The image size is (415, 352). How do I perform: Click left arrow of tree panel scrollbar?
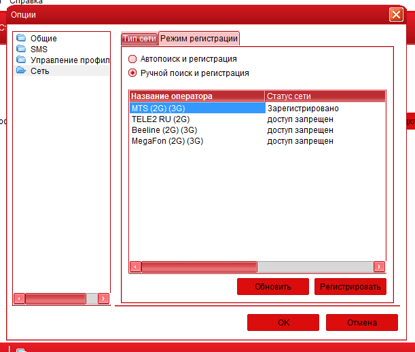[x=19, y=298]
